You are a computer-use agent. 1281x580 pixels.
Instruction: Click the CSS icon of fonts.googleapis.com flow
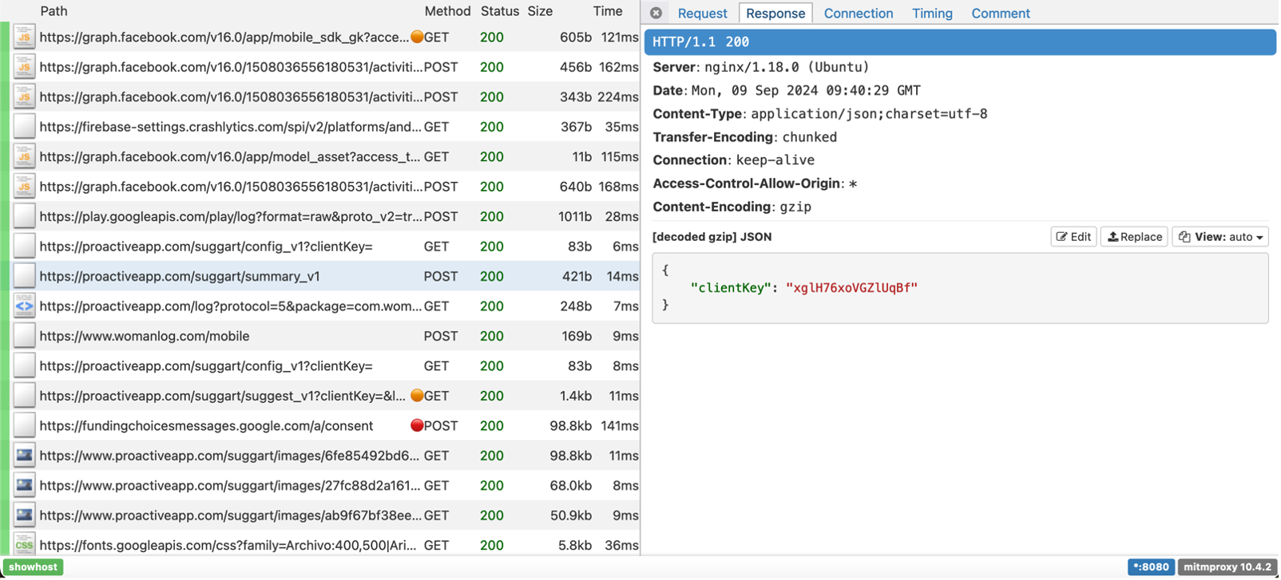tap(24, 545)
